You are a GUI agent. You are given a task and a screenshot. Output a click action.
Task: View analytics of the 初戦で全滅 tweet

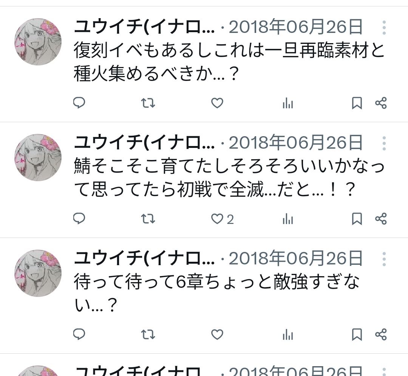[288, 219]
